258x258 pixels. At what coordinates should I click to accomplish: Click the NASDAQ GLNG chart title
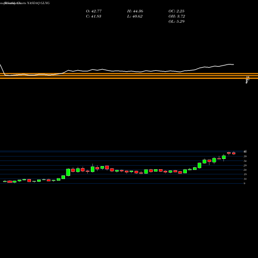tap(38, 3)
